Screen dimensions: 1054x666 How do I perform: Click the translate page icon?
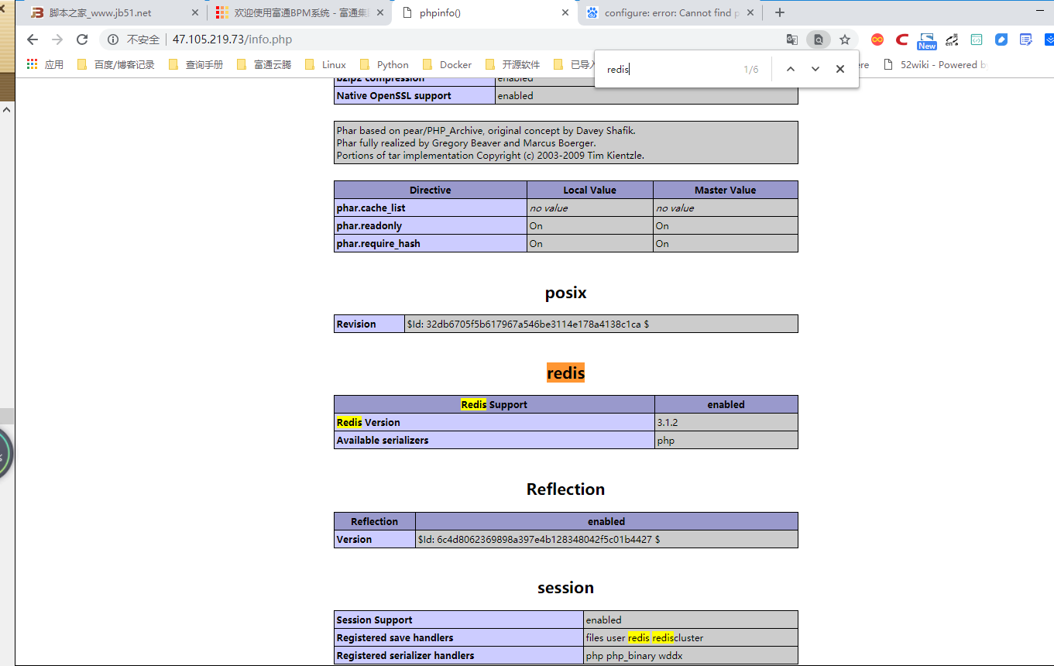[791, 39]
